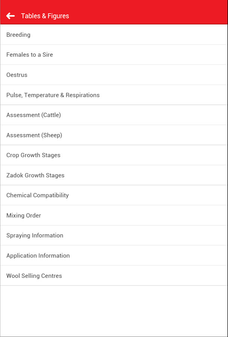This screenshot has width=228, height=337.
Task: Choose Assessment (Sheep) from the list
Action: click(34, 135)
